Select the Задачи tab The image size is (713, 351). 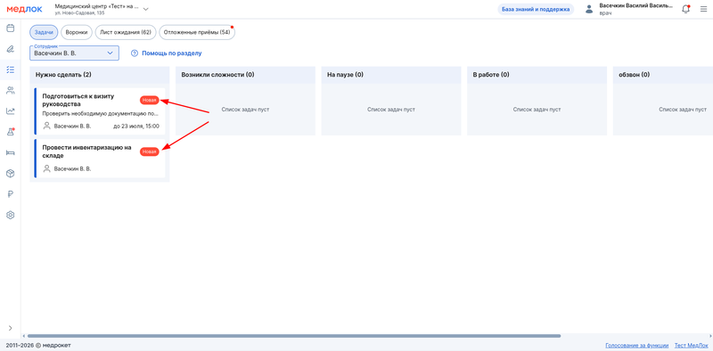[x=44, y=32]
